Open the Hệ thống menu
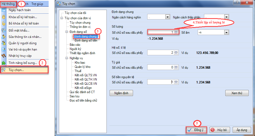Screen dimensions: 255x136 click(x=8, y=4)
